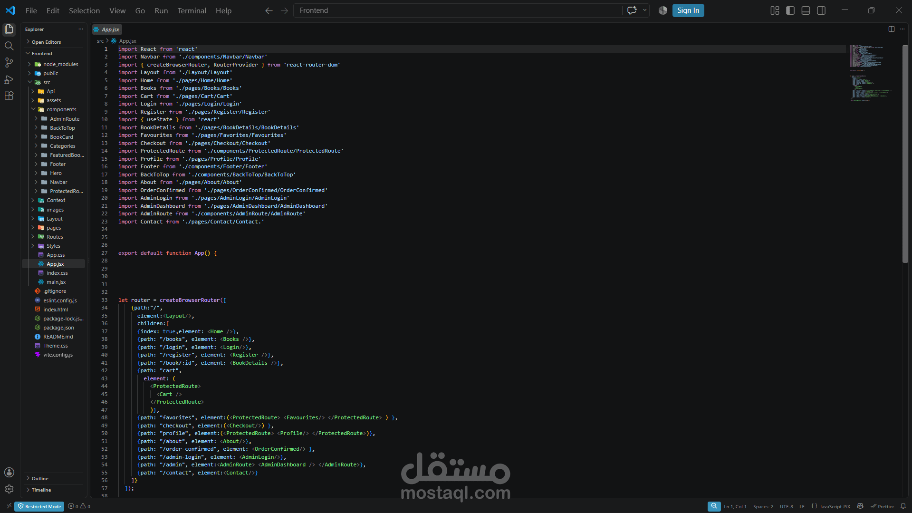Image resolution: width=912 pixels, height=513 pixels.
Task: Click the Explorer more actions ellipsis
Action: (x=81, y=29)
